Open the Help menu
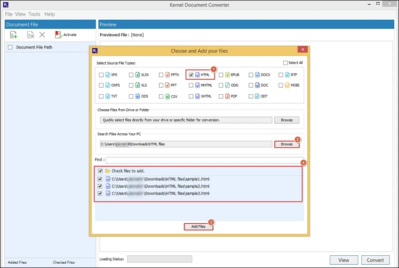 (x=49, y=14)
